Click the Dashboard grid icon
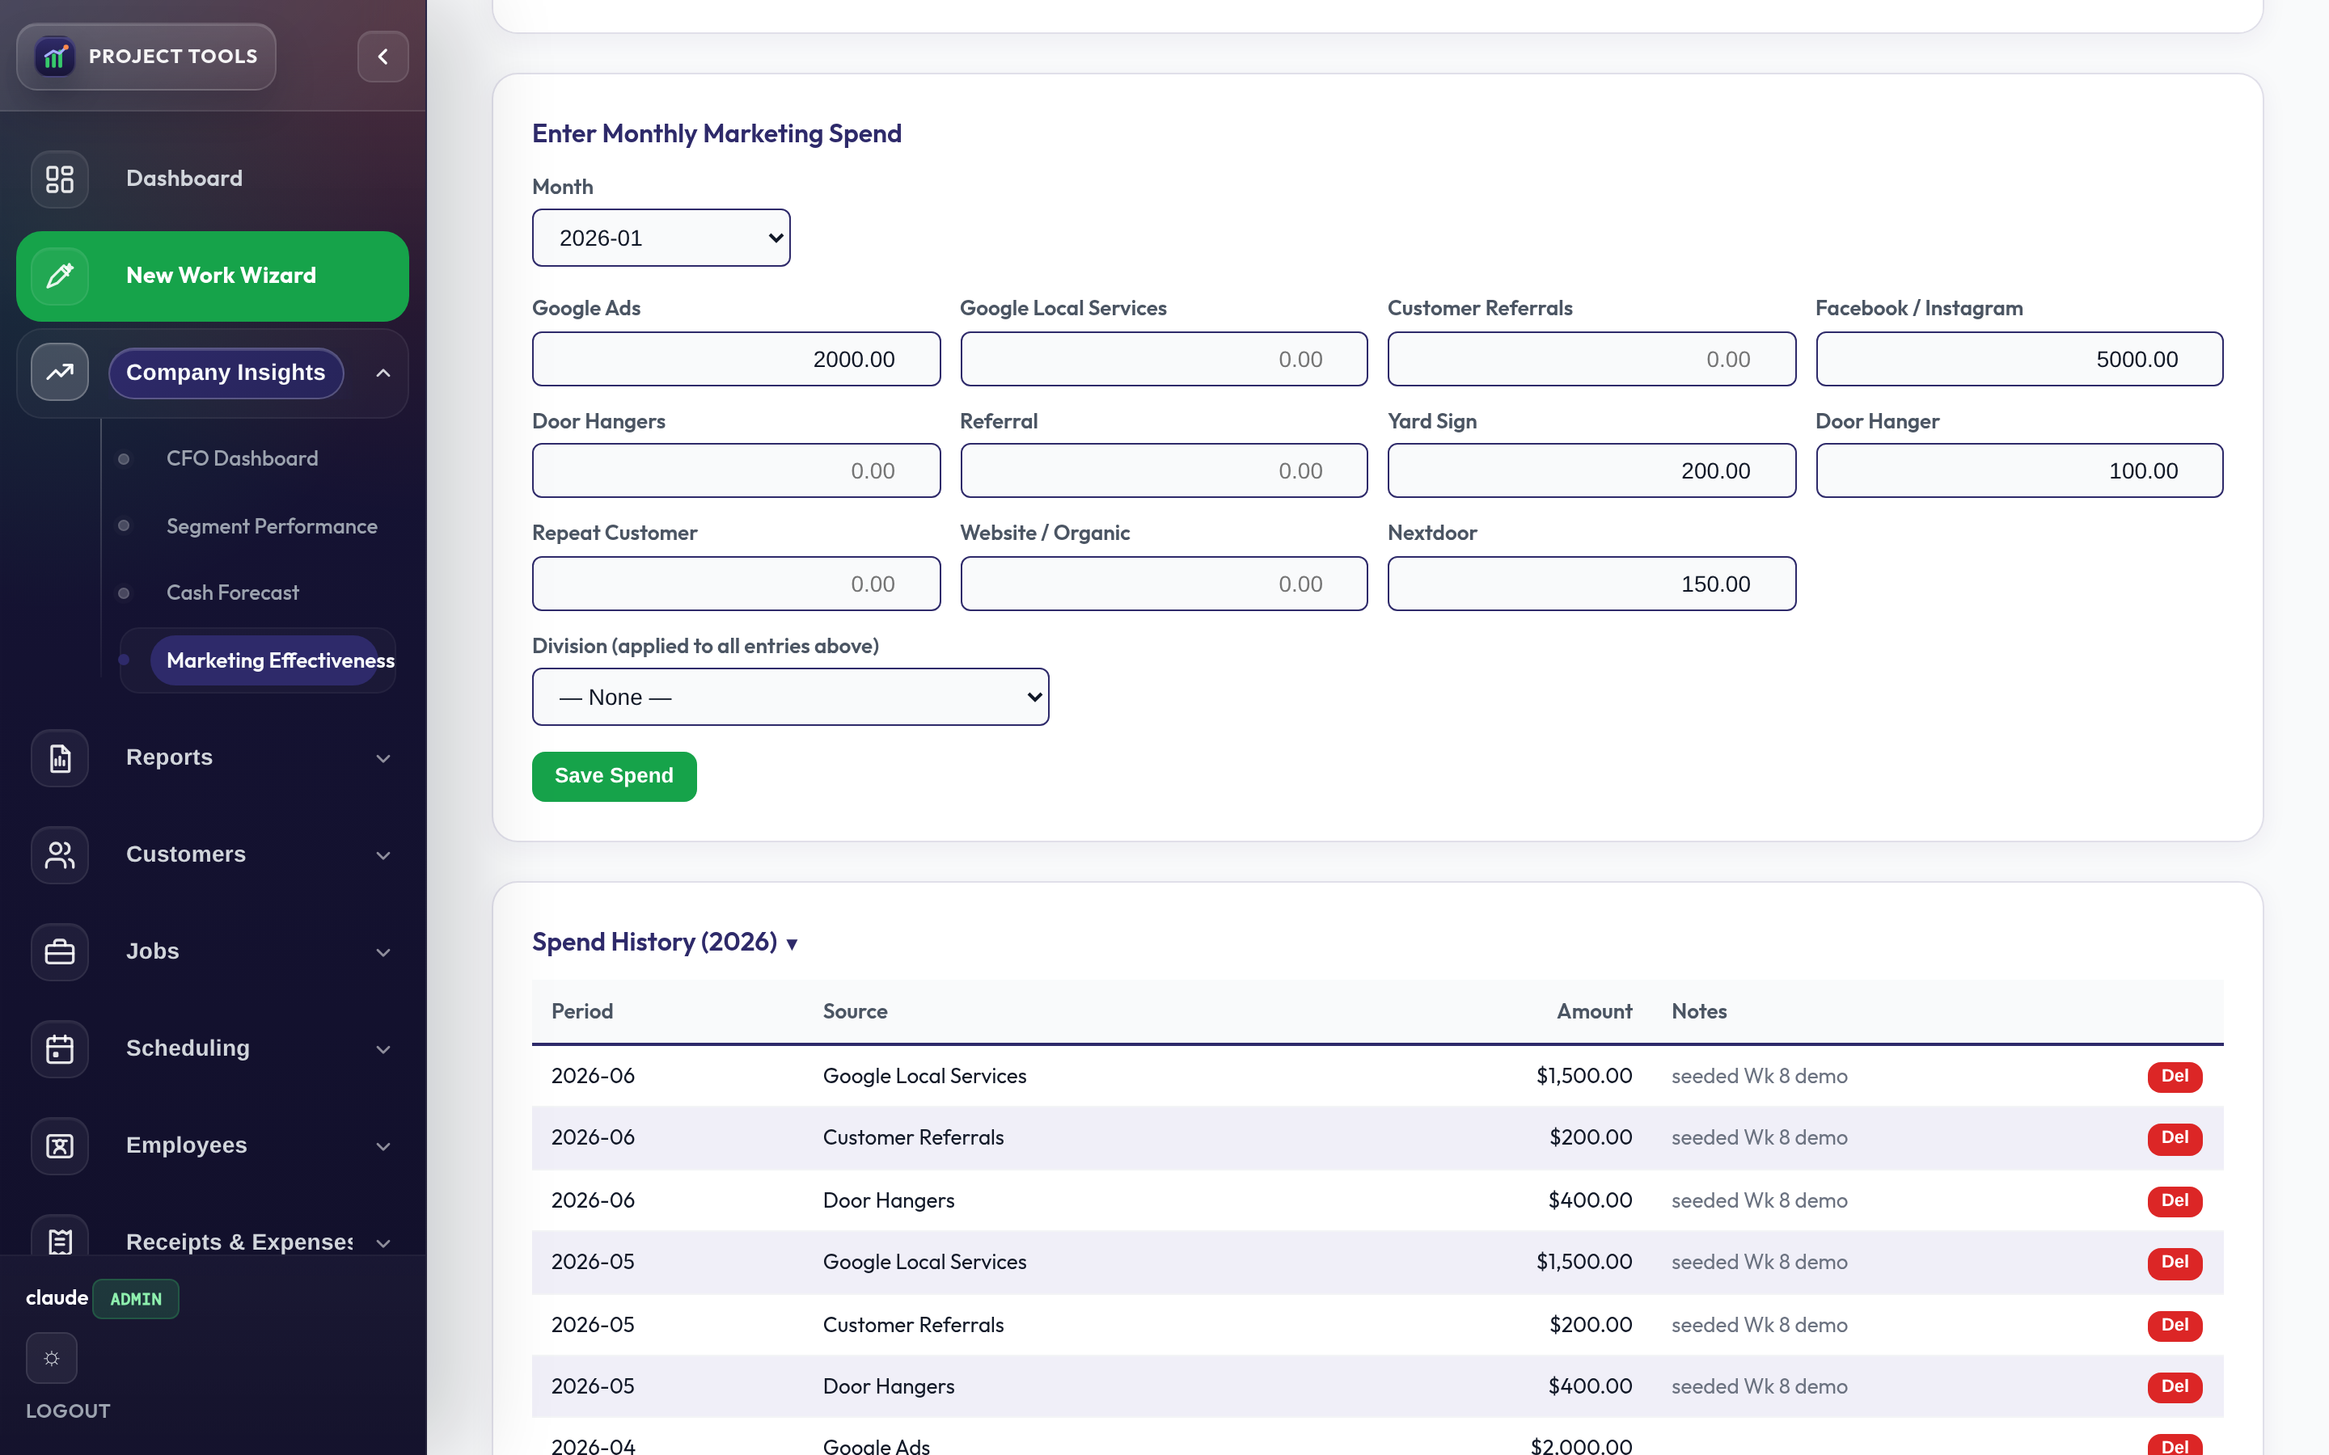The image size is (2329, 1455). click(60, 179)
